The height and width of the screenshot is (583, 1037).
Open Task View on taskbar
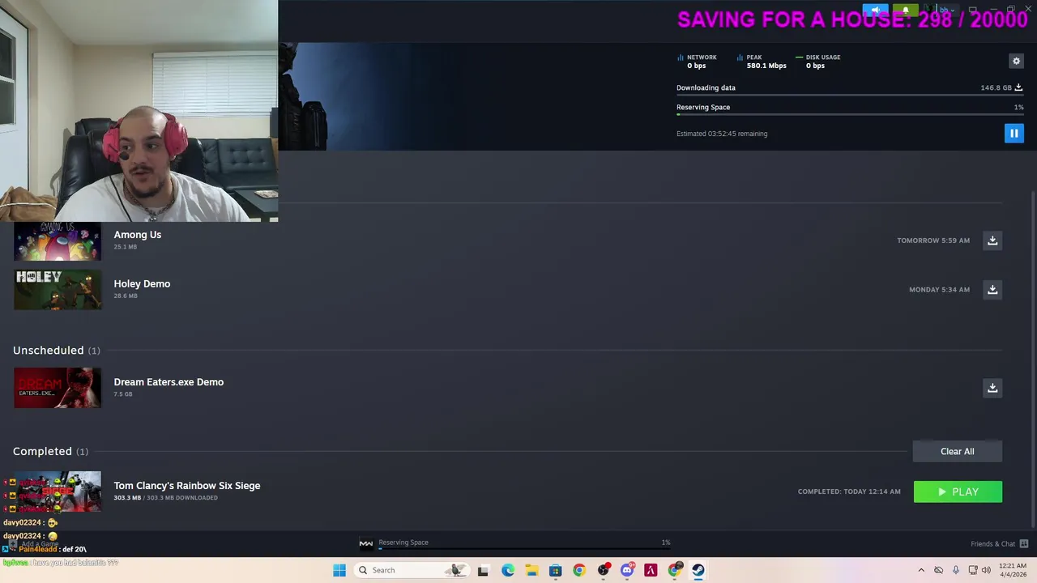click(x=483, y=570)
